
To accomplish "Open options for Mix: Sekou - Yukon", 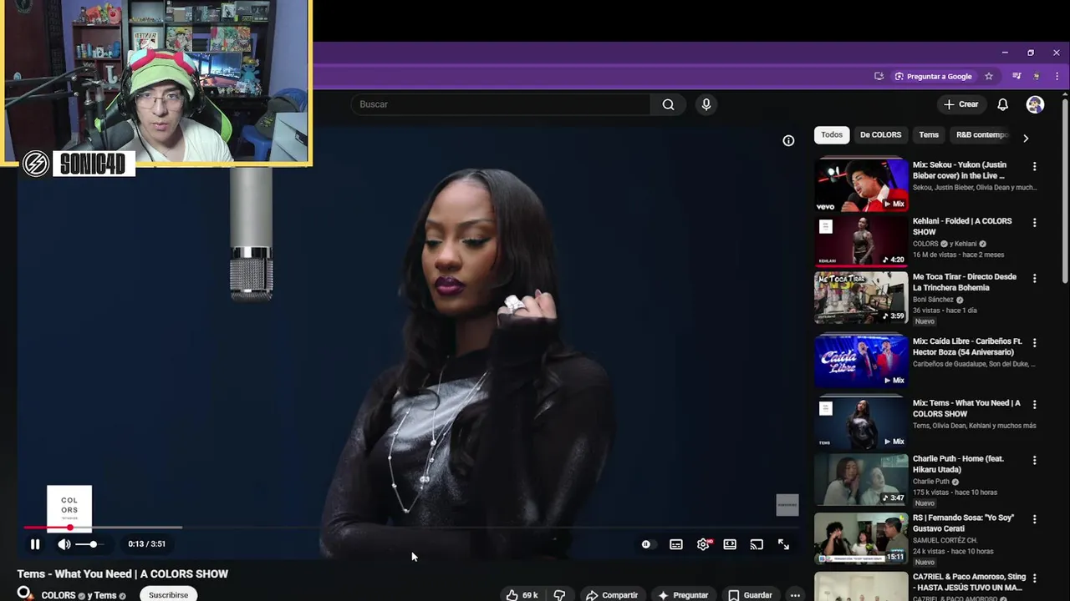I will 1035,166.
